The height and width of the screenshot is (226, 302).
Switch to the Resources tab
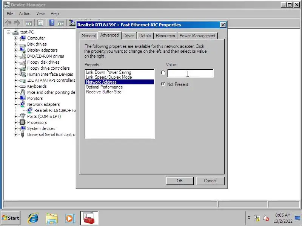tap(165, 36)
